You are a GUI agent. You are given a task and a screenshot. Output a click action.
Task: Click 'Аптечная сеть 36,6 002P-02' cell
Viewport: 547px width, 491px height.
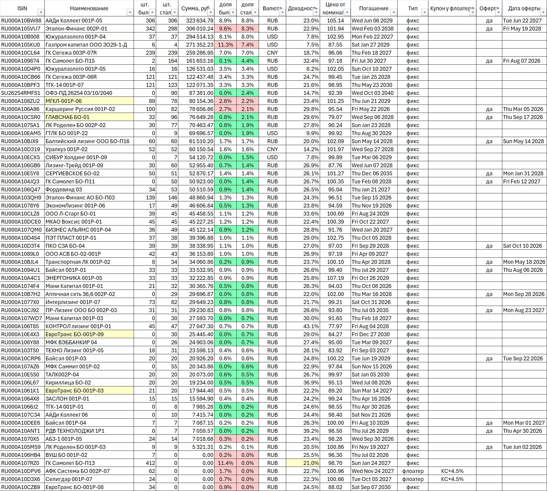coord(89,294)
